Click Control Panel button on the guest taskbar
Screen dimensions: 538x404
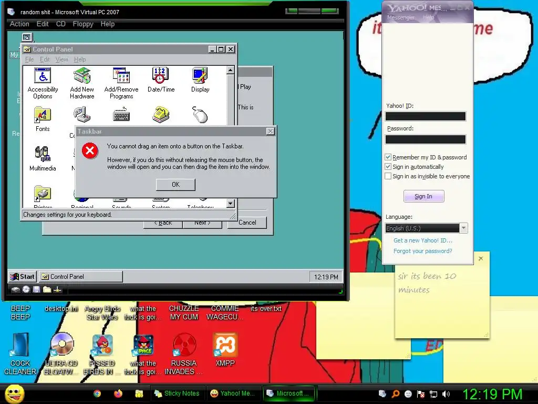coord(80,277)
